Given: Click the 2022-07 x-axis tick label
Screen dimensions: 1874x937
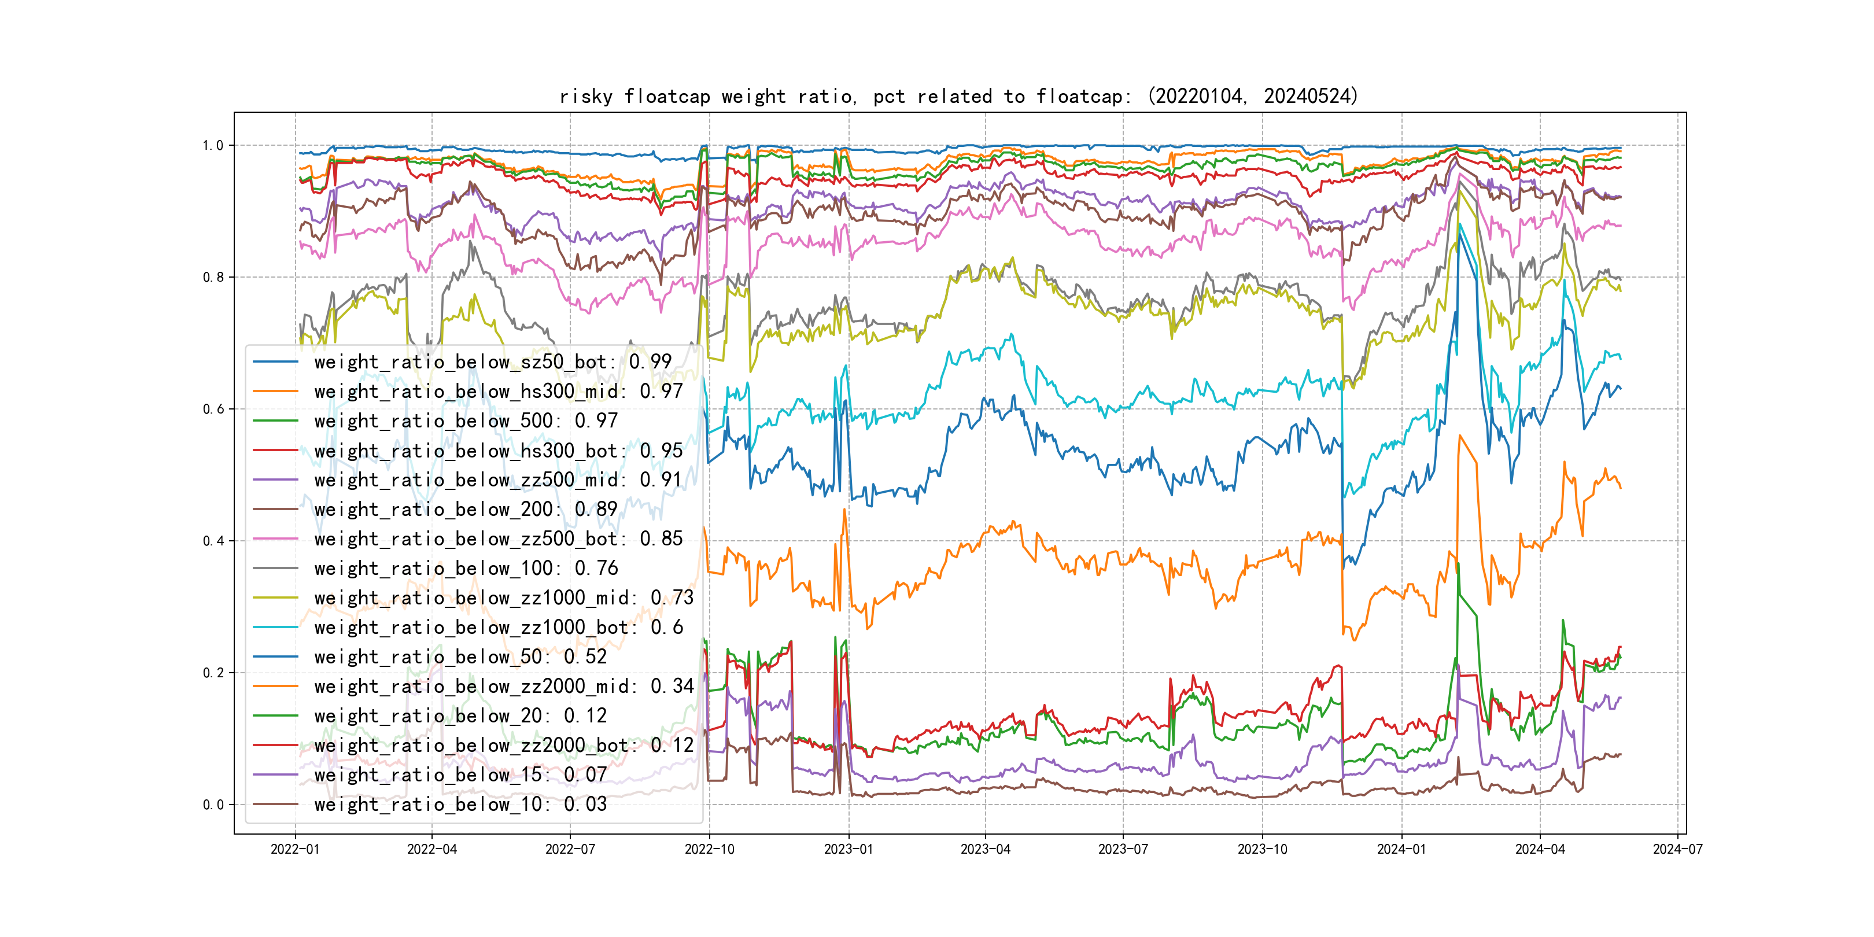Looking at the screenshot, I should pyautogui.click(x=570, y=849).
